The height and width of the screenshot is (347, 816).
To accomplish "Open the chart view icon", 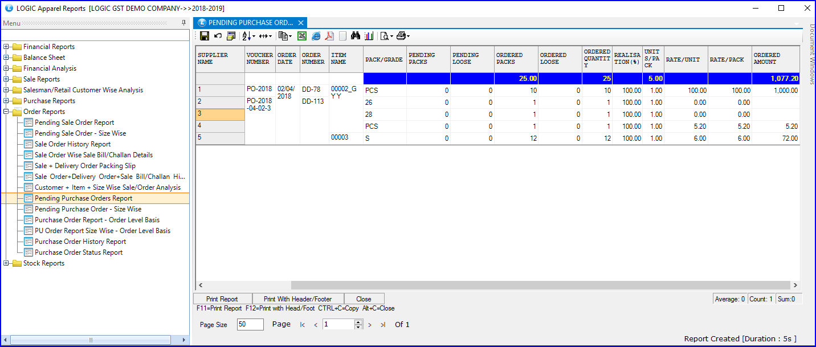I will click(x=369, y=35).
